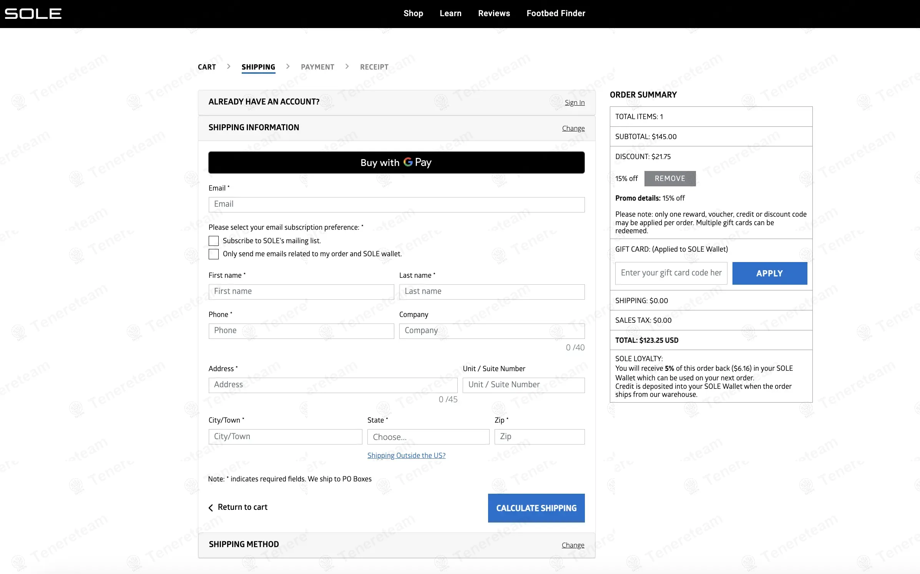Click Change in Shipping Method header

[x=573, y=545]
